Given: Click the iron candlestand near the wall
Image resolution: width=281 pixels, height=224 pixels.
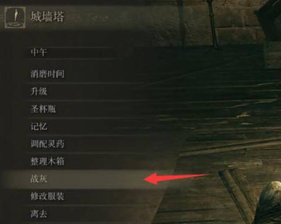Looking at the screenshot, I should coord(213,24).
